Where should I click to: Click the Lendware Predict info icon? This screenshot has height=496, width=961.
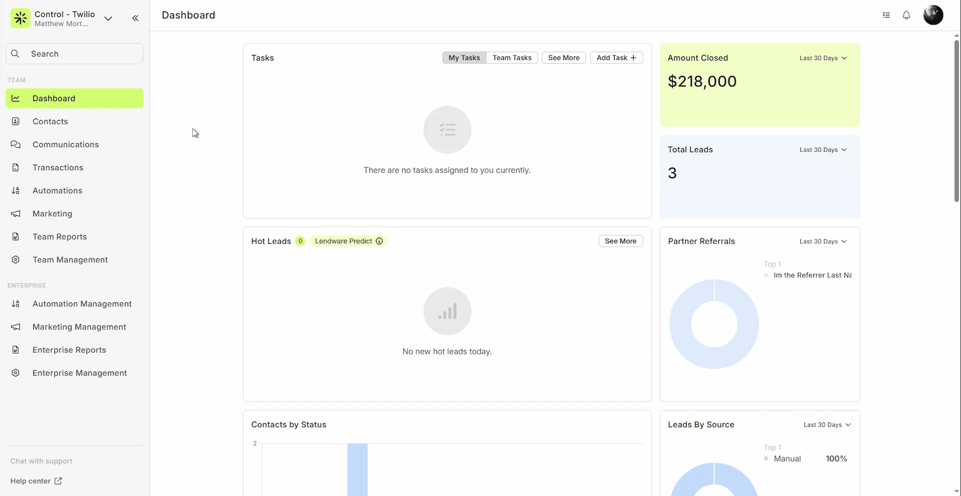(x=379, y=241)
